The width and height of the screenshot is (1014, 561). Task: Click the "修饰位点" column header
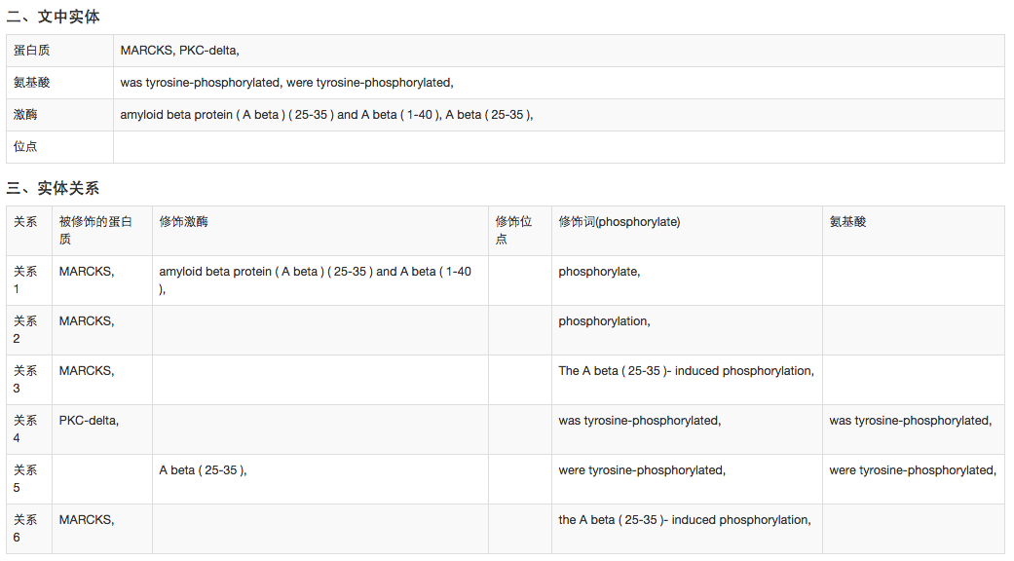[x=513, y=230]
